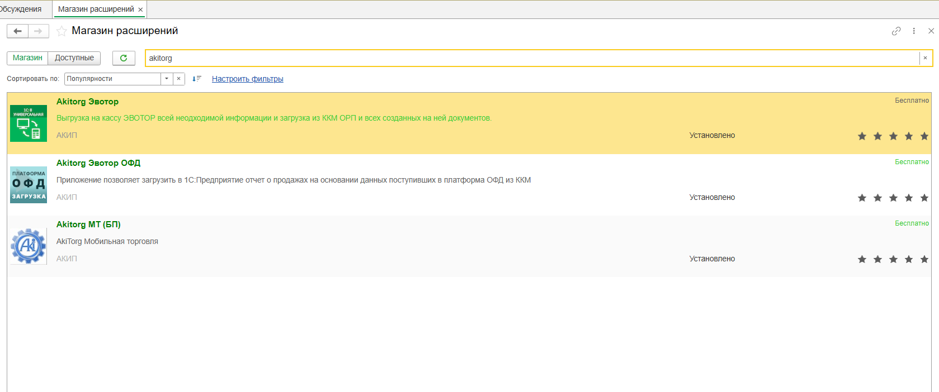Image resolution: width=939 pixels, height=392 pixels.
Task: Open Akitorg Эвотор ОФД extension icon
Action: 29,185
